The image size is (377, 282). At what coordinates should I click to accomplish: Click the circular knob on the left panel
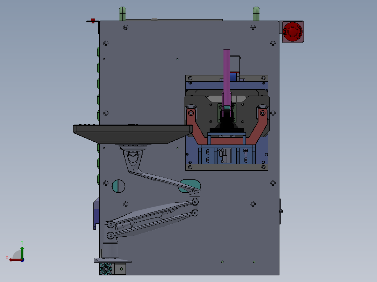click(x=118, y=186)
